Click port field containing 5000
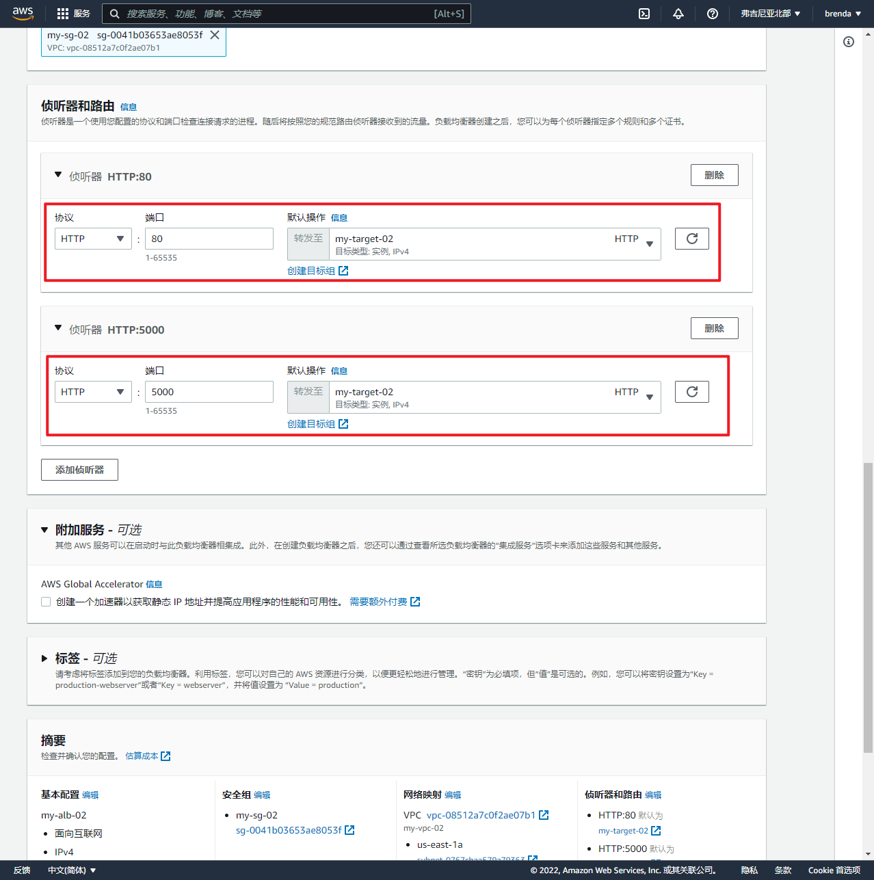The width and height of the screenshot is (874, 880). coord(209,392)
